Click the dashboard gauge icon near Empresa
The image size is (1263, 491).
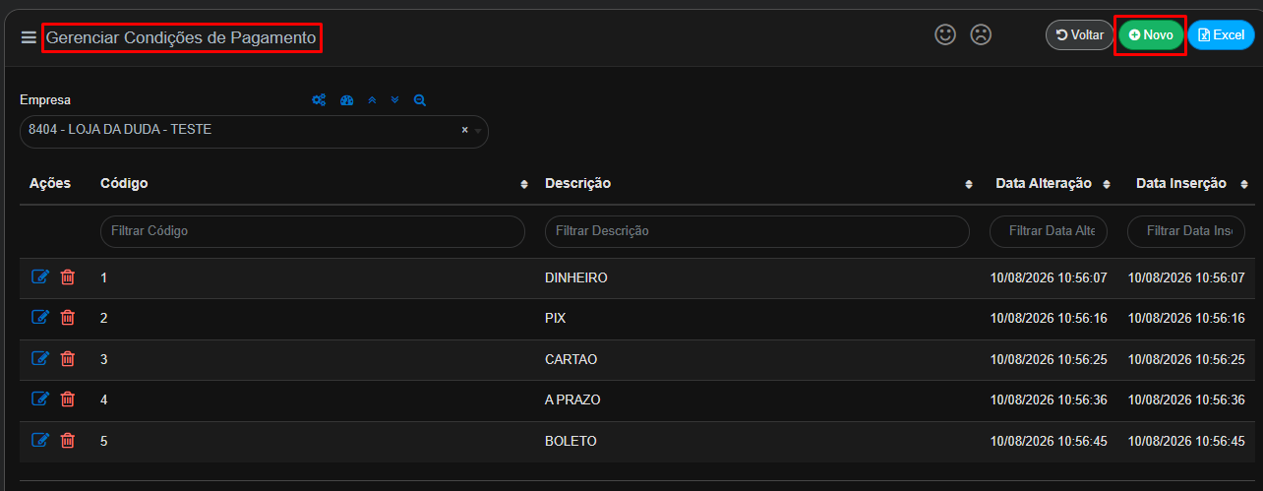pyautogui.click(x=346, y=100)
